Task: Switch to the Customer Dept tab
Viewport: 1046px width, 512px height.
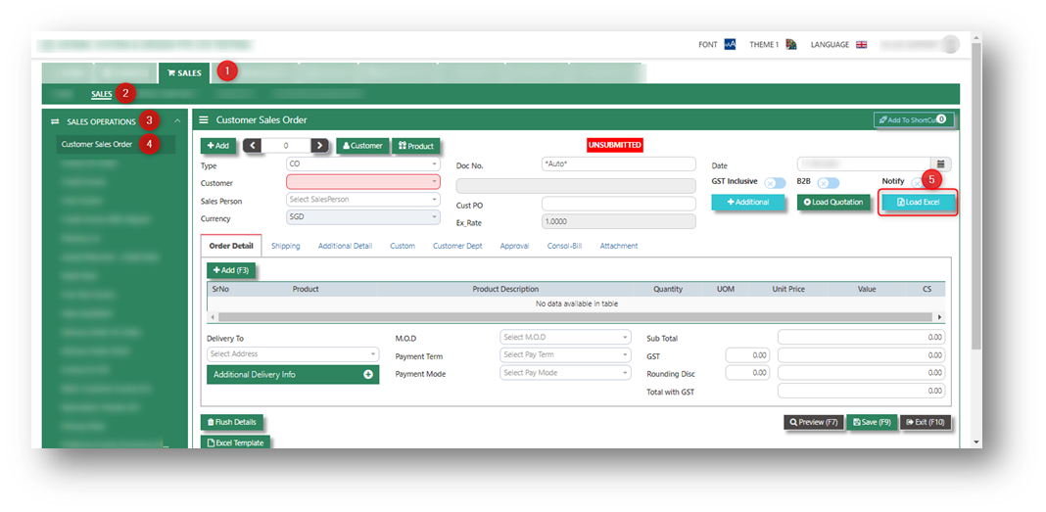Action: pyautogui.click(x=457, y=246)
